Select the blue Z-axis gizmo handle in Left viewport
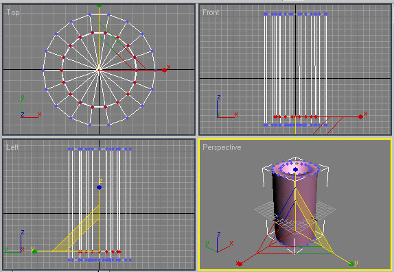The width and height of the screenshot is (394, 272). (99, 187)
